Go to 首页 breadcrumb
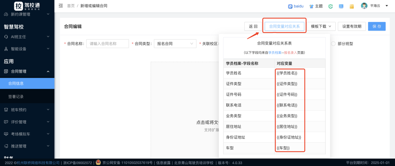 pos(71,6)
